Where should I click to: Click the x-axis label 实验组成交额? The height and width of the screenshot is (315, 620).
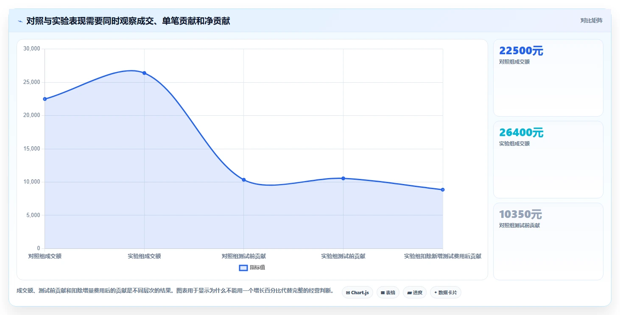click(144, 256)
